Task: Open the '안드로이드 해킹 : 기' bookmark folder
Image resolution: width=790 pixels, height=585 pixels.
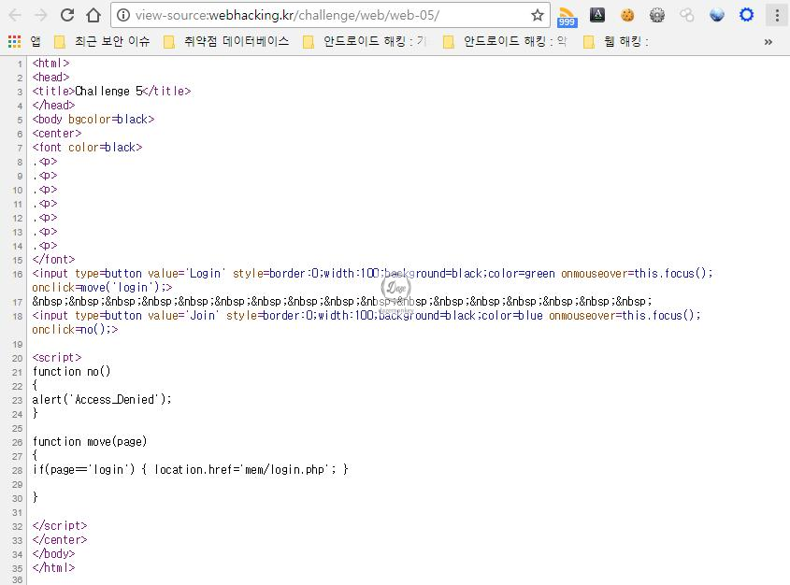Action: pyautogui.click(x=365, y=41)
